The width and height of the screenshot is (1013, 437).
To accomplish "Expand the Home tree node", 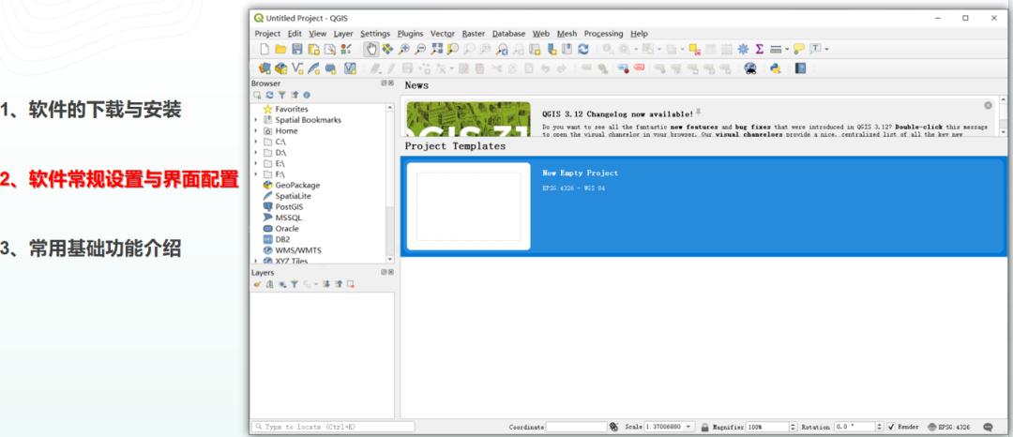I will (256, 131).
